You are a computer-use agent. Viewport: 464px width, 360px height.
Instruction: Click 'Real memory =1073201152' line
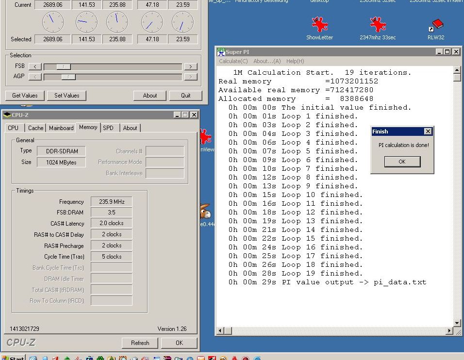tap(298, 81)
